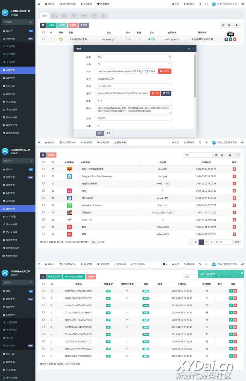
Task: Click the green 生成兑换码 generate button
Action: pos(54,277)
